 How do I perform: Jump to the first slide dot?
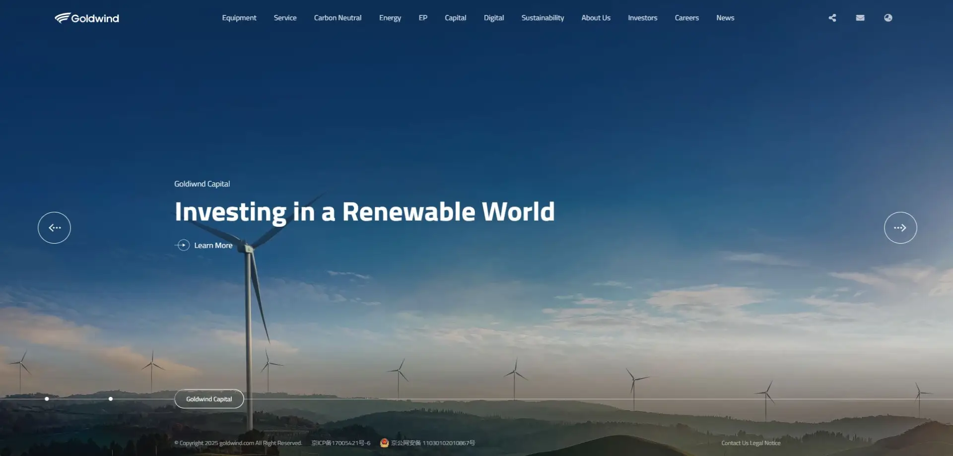coord(47,399)
